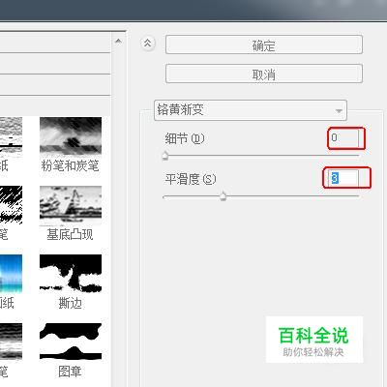Click the 细节 label

click(x=185, y=138)
